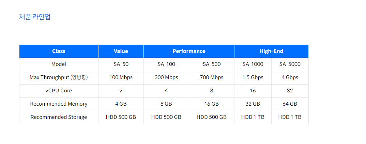This screenshot has width=366, height=144.
Task: Click the Value header cell
Action: tap(121, 51)
